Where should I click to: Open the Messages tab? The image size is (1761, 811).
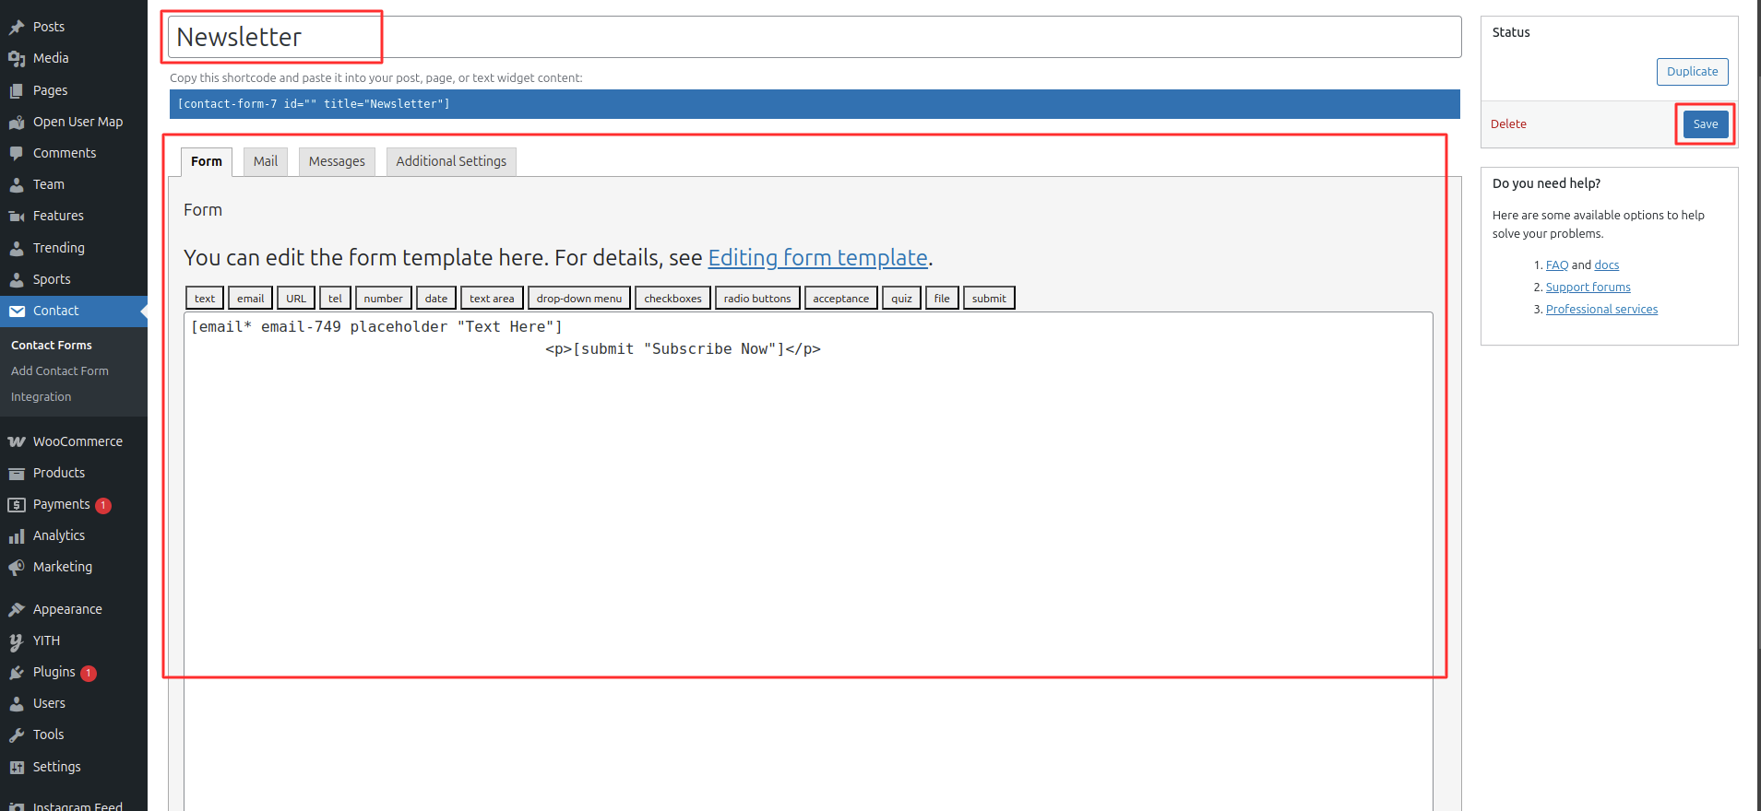[x=337, y=161]
